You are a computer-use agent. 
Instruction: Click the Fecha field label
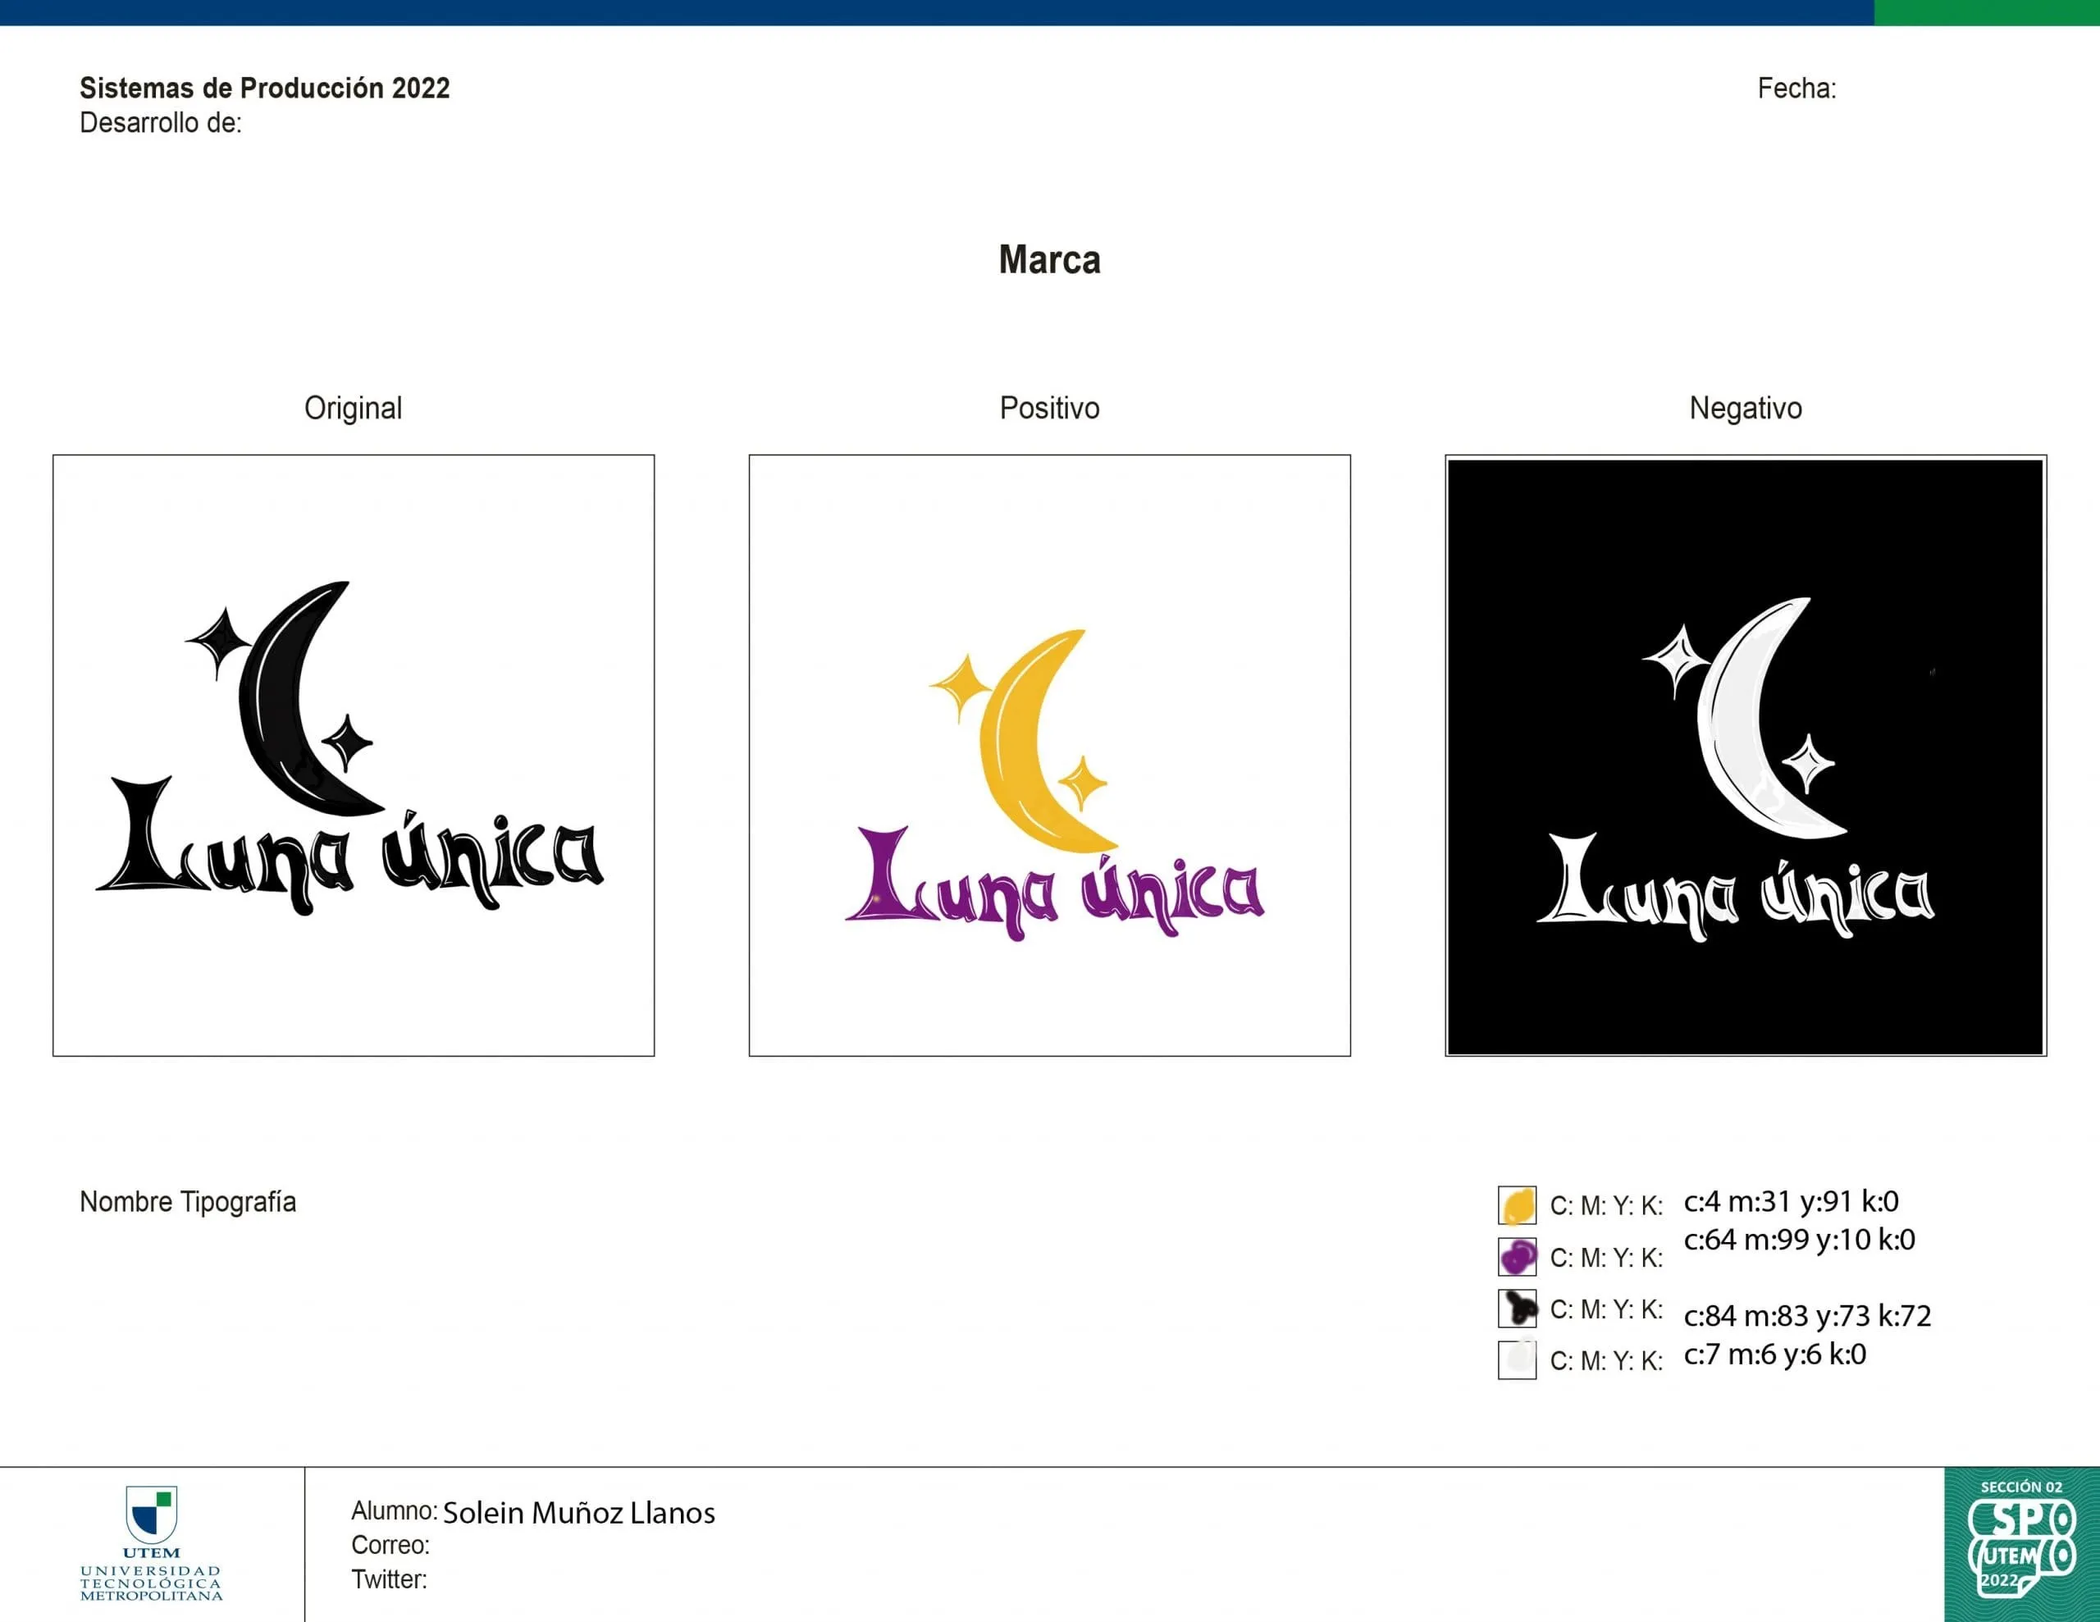click(1796, 89)
